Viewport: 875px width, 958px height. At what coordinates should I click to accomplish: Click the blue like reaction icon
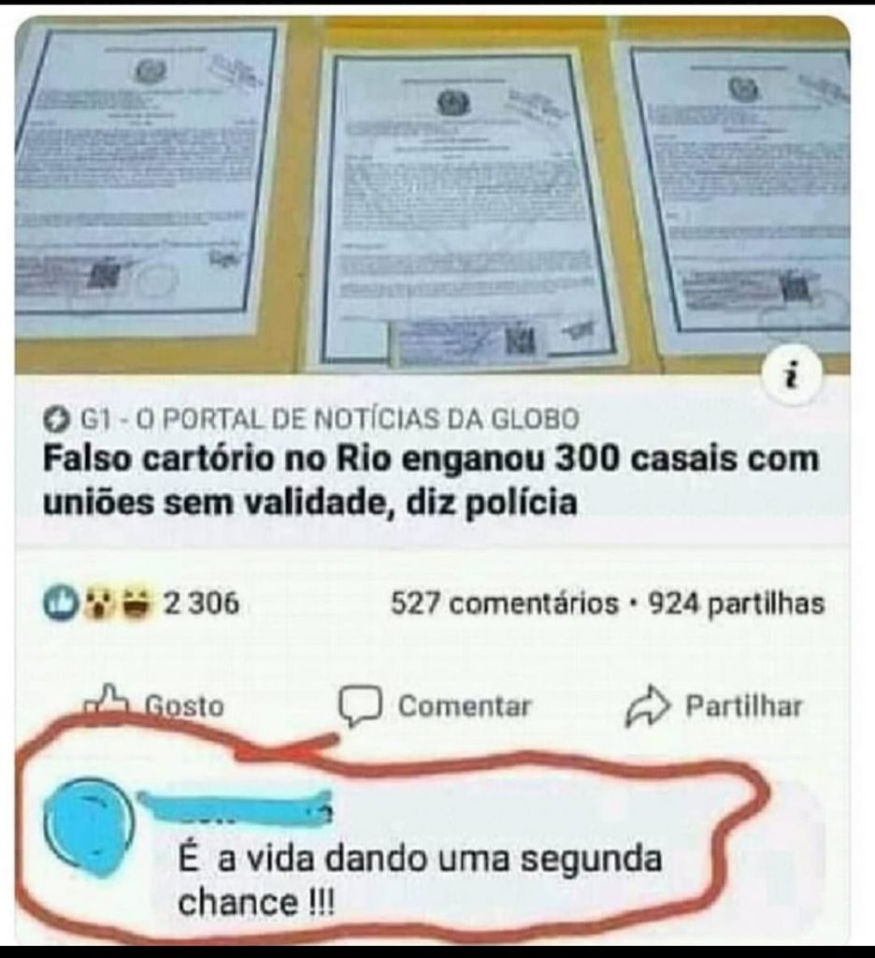[x=59, y=603]
